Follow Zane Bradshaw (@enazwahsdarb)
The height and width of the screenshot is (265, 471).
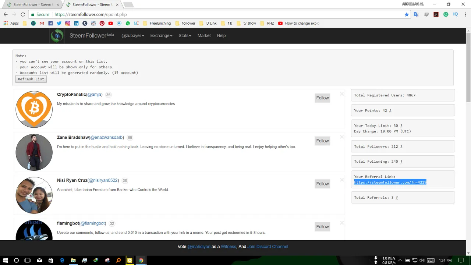click(x=322, y=141)
